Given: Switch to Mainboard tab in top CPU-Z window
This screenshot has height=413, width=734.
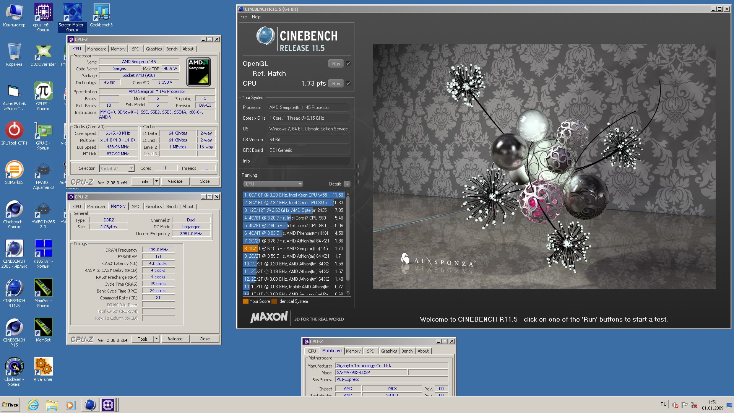Looking at the screenshot, I should pos(97,49).
